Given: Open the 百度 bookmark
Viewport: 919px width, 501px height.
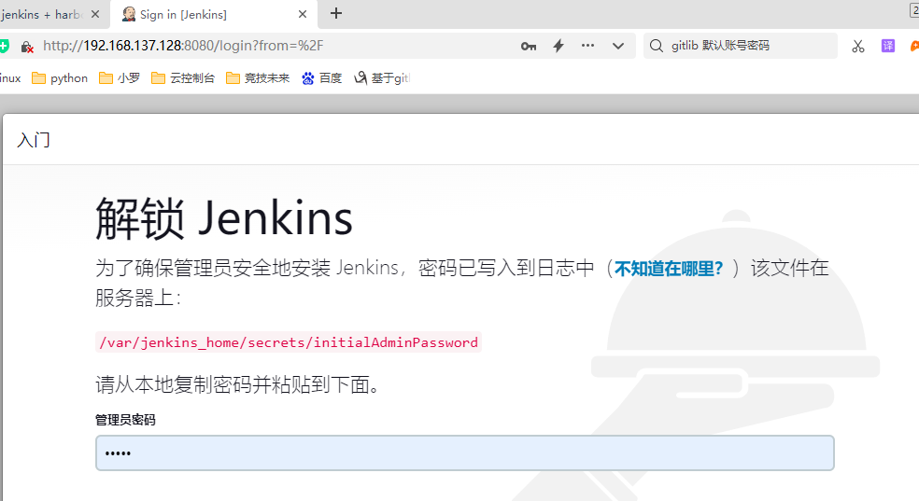Looking at the screenshot, I should (322, 77).
